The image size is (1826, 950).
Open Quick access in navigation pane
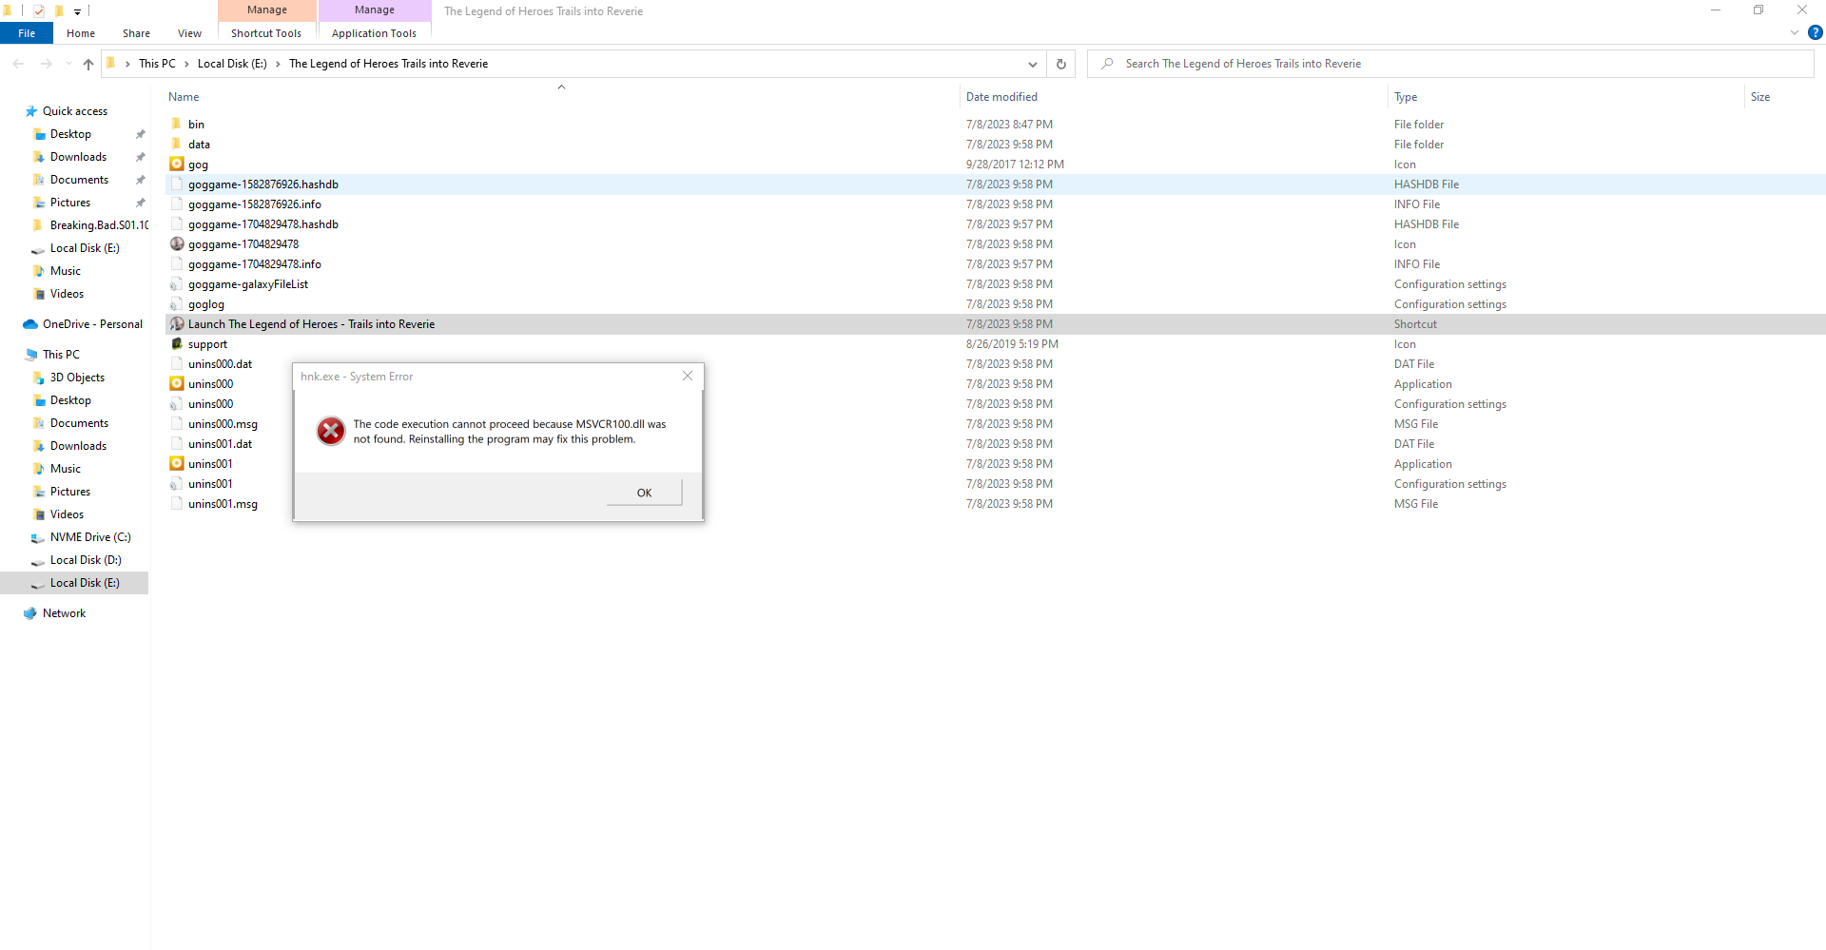coord(75,111)
